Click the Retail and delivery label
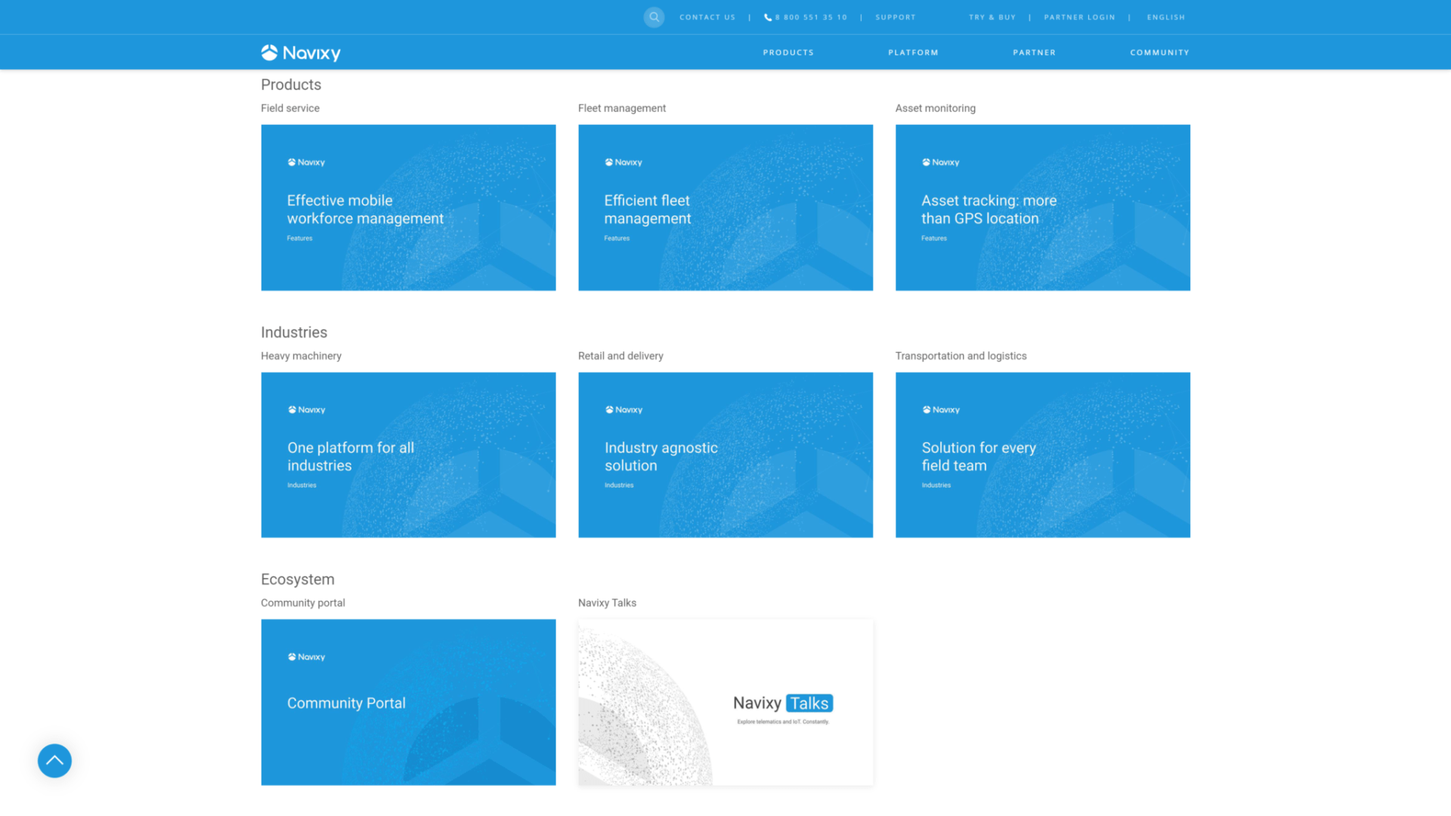 [x=620, y=356]
